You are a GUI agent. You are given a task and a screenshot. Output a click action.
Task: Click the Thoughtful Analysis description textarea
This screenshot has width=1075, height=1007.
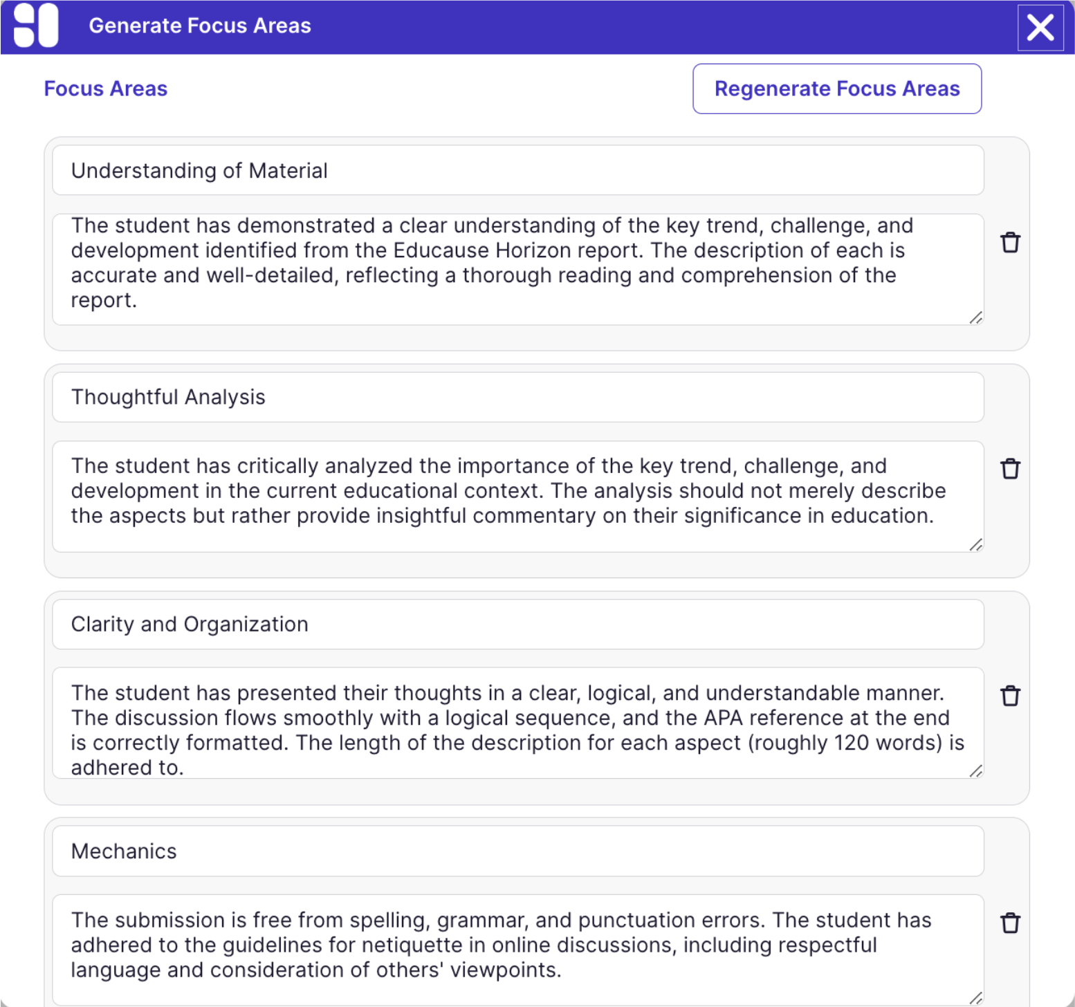point(517,496)
